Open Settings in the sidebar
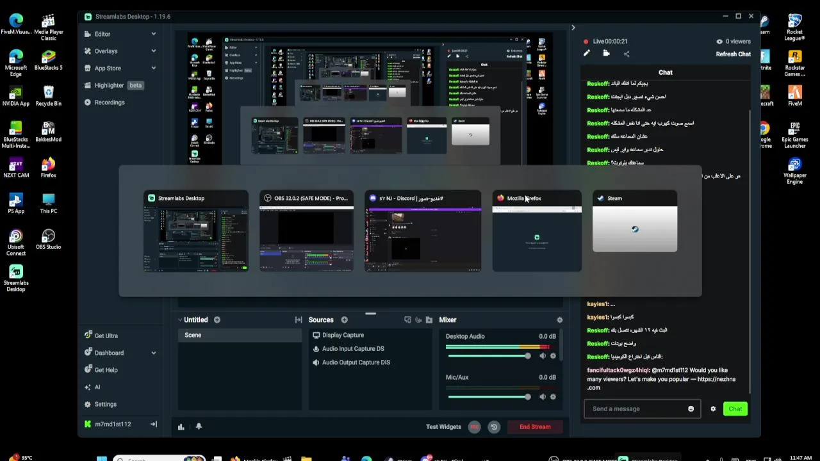Screen dimensions: 820x461 pyautogui.click(x=100, y=405)
